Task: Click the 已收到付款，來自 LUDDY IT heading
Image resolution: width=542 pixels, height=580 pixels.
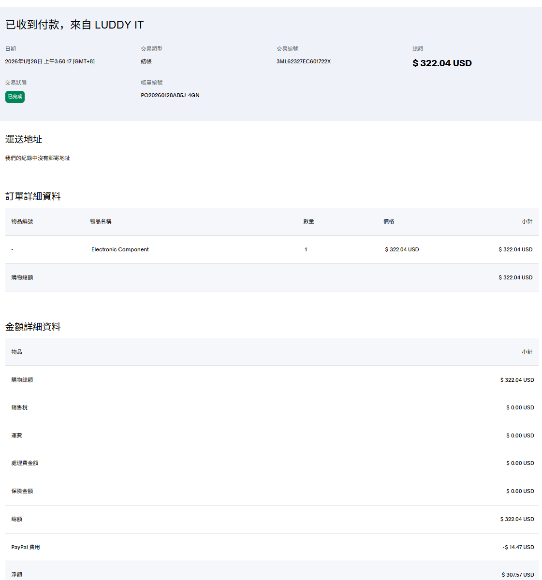Action: coord(74,25)
